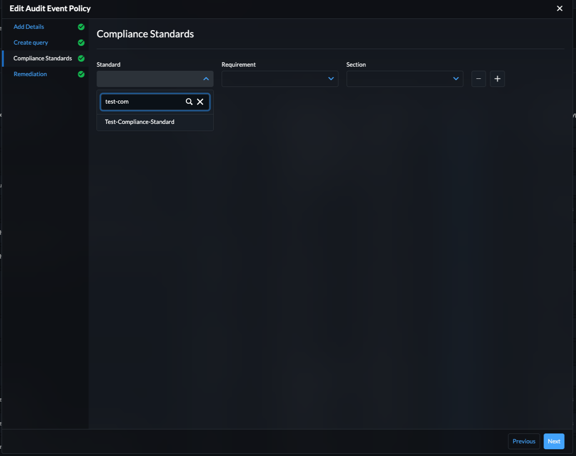Click the Next button
This screenshot has height=456, width=576.
click(x=553, y=441)
